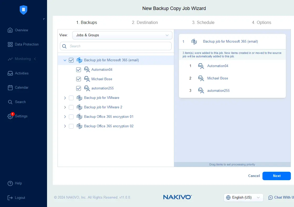This screenshot has height=207, width=294.
Task: Click Michael Bose mailbox icon in tree
Action: click(x=87, y=79)
